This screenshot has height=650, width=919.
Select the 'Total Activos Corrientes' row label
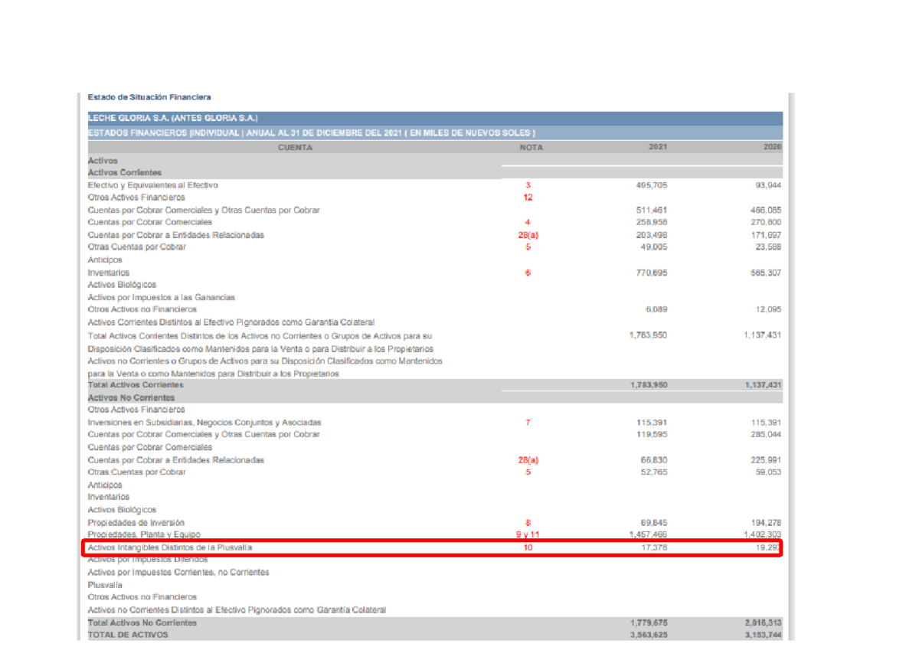tap(136, 386)
